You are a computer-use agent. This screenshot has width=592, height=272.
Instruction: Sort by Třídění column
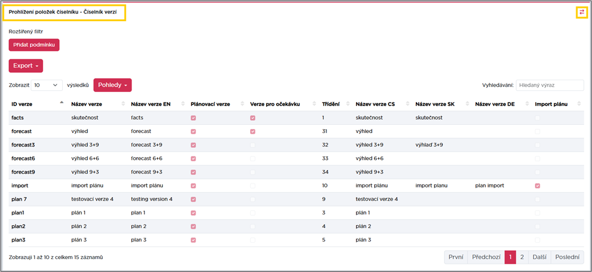point(336,104)
